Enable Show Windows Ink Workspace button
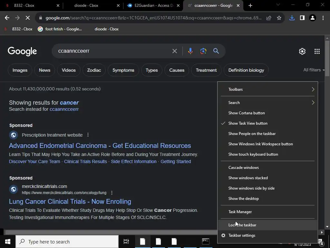The height and width of the screenshot is (248, 330). pyautogui.click(x=267, y=144)
